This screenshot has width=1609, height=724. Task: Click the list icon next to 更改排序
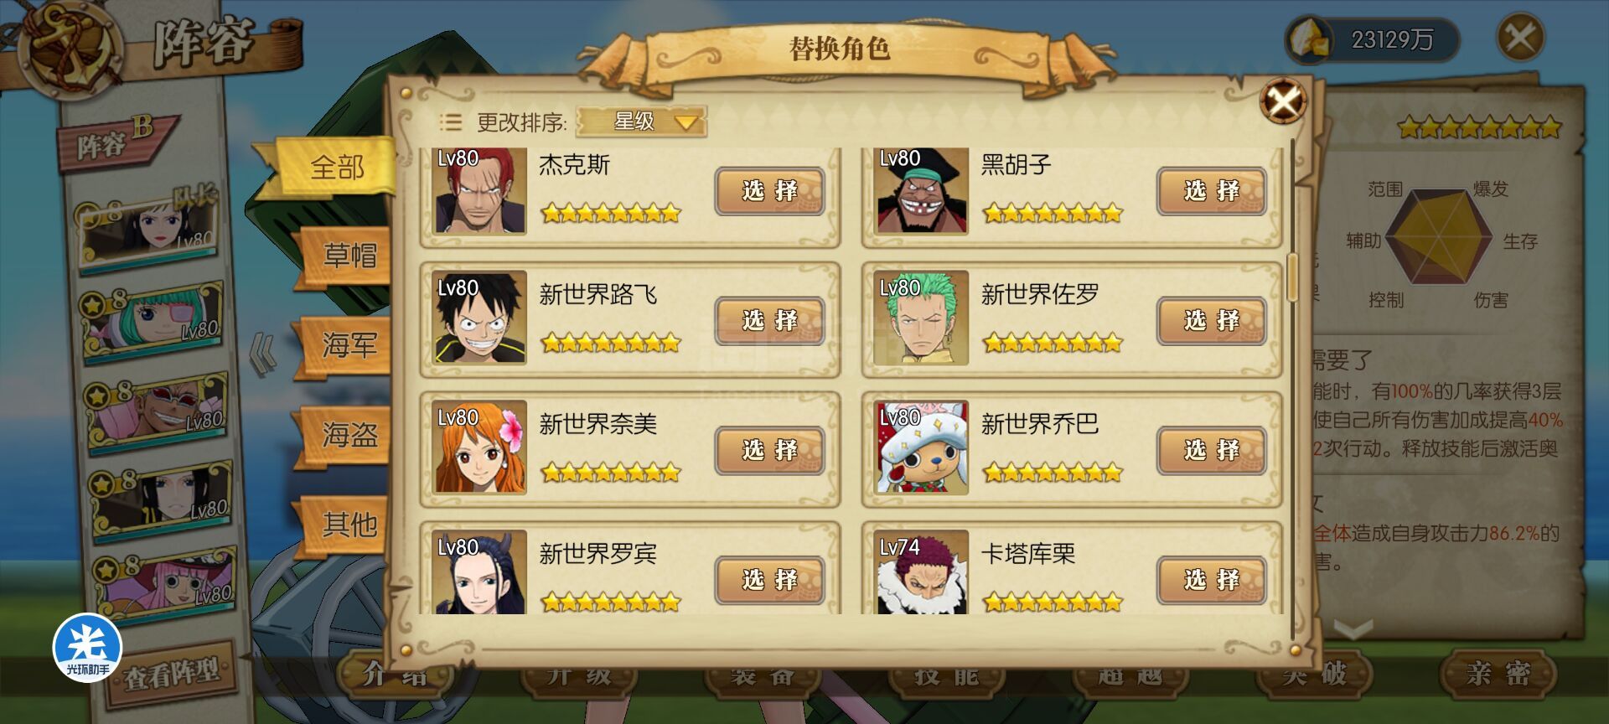click(451, 122)
